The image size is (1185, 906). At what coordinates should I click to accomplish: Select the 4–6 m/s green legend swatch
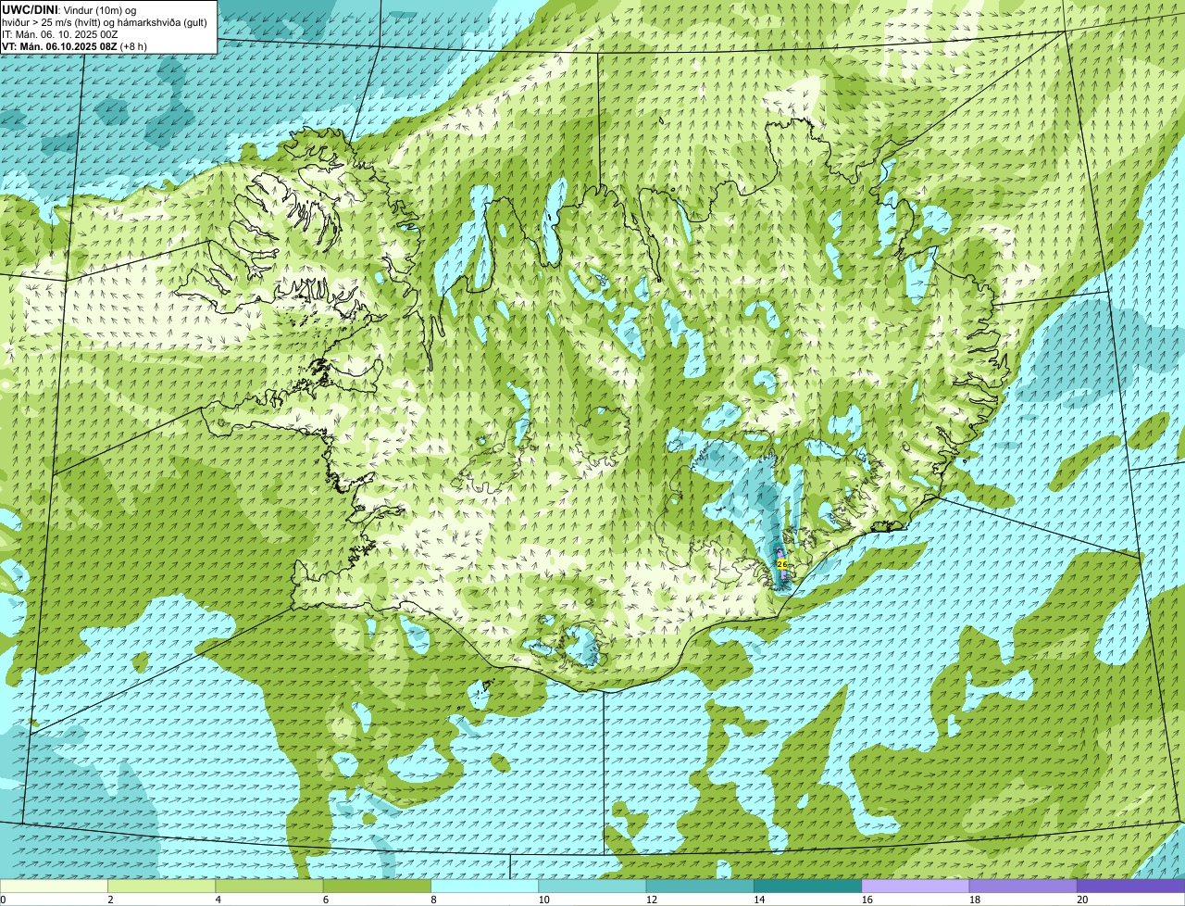(x=269, y=886)
